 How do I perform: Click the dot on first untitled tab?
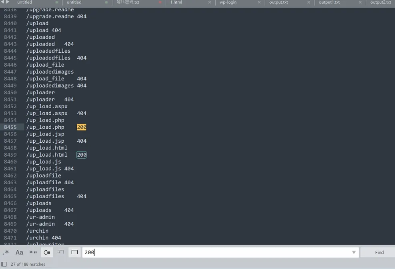coord(57,2)
